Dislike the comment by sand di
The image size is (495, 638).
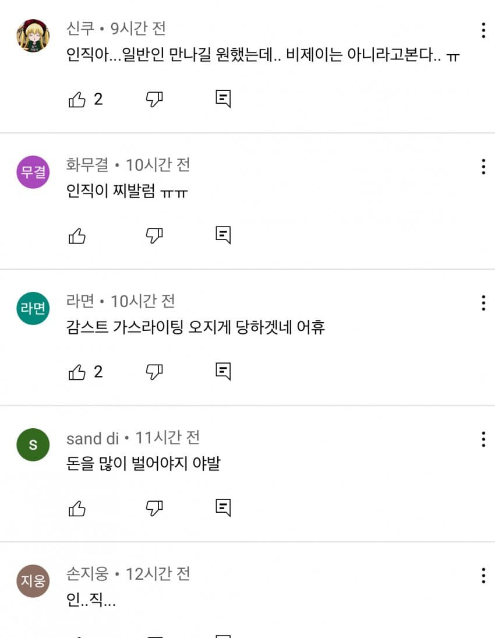point(154,508)
